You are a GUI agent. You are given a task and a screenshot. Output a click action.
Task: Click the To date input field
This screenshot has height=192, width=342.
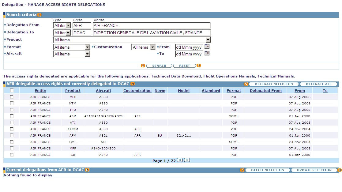tap(189, 54)
